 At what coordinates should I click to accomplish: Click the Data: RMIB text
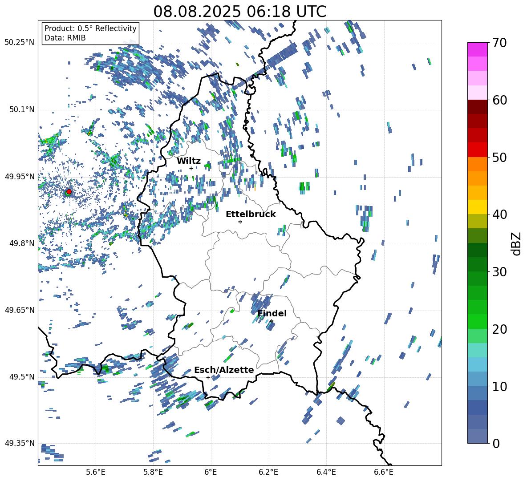tap(65, 38)
